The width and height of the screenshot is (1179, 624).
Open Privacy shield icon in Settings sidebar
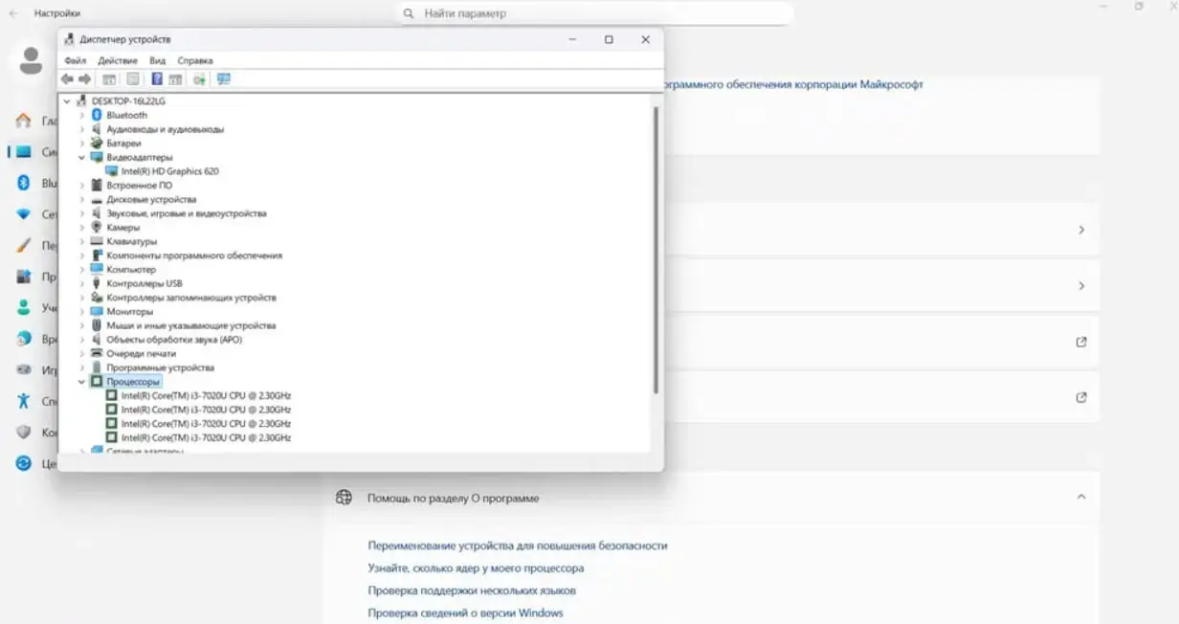coord(23,432)
